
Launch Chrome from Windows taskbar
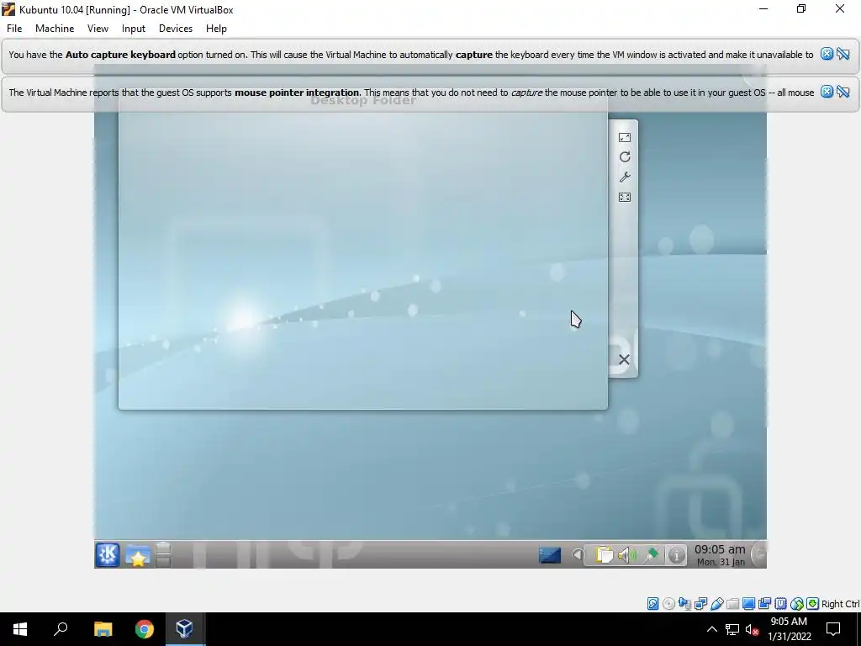pyautogui.click(x=145, y=629)
